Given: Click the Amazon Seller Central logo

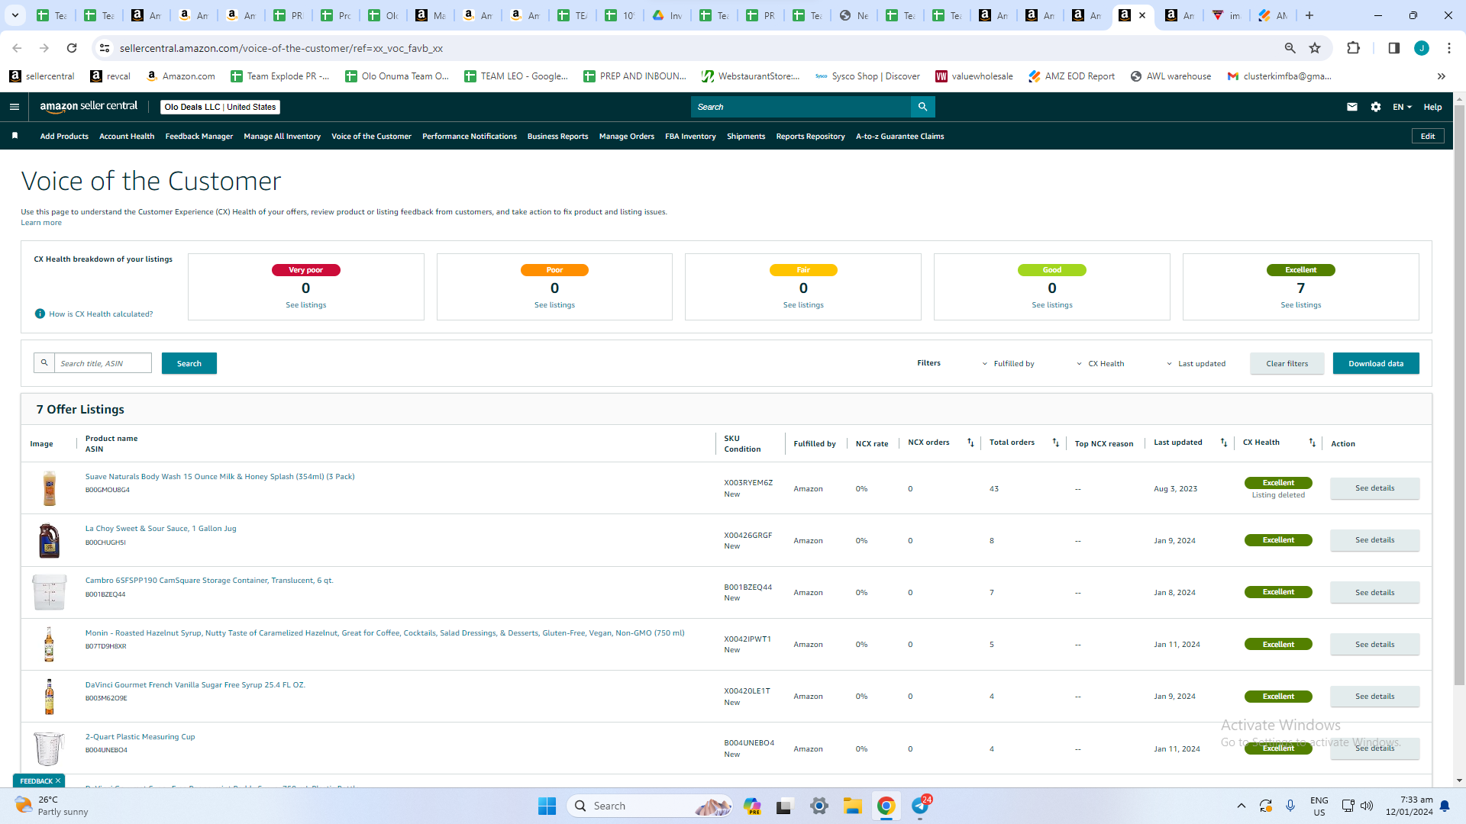Looking at the screenshot, I should pos(89,107).
